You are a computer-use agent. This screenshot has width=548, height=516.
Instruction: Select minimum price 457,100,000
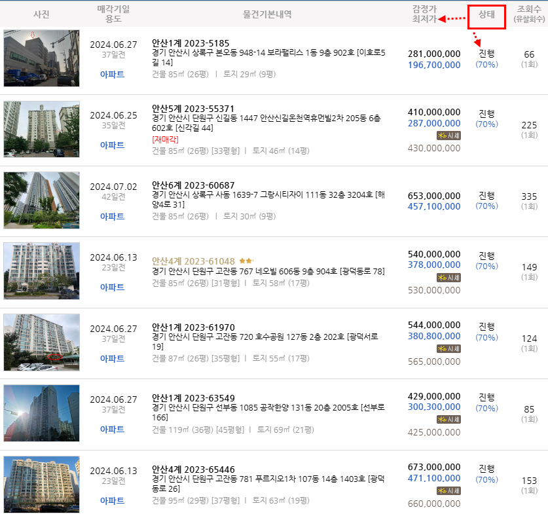tap(434, 207)
